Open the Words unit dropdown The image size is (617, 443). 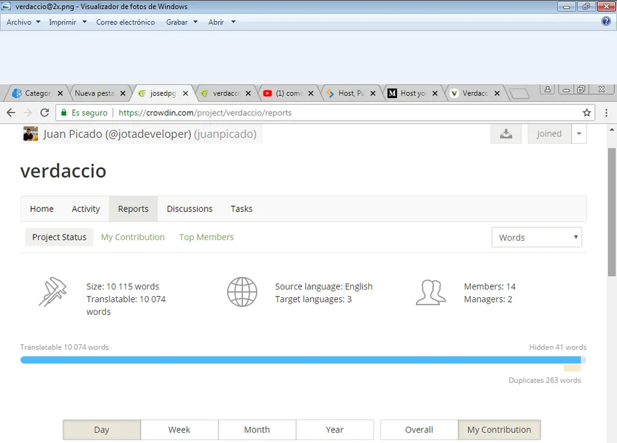tap(537, 238)
